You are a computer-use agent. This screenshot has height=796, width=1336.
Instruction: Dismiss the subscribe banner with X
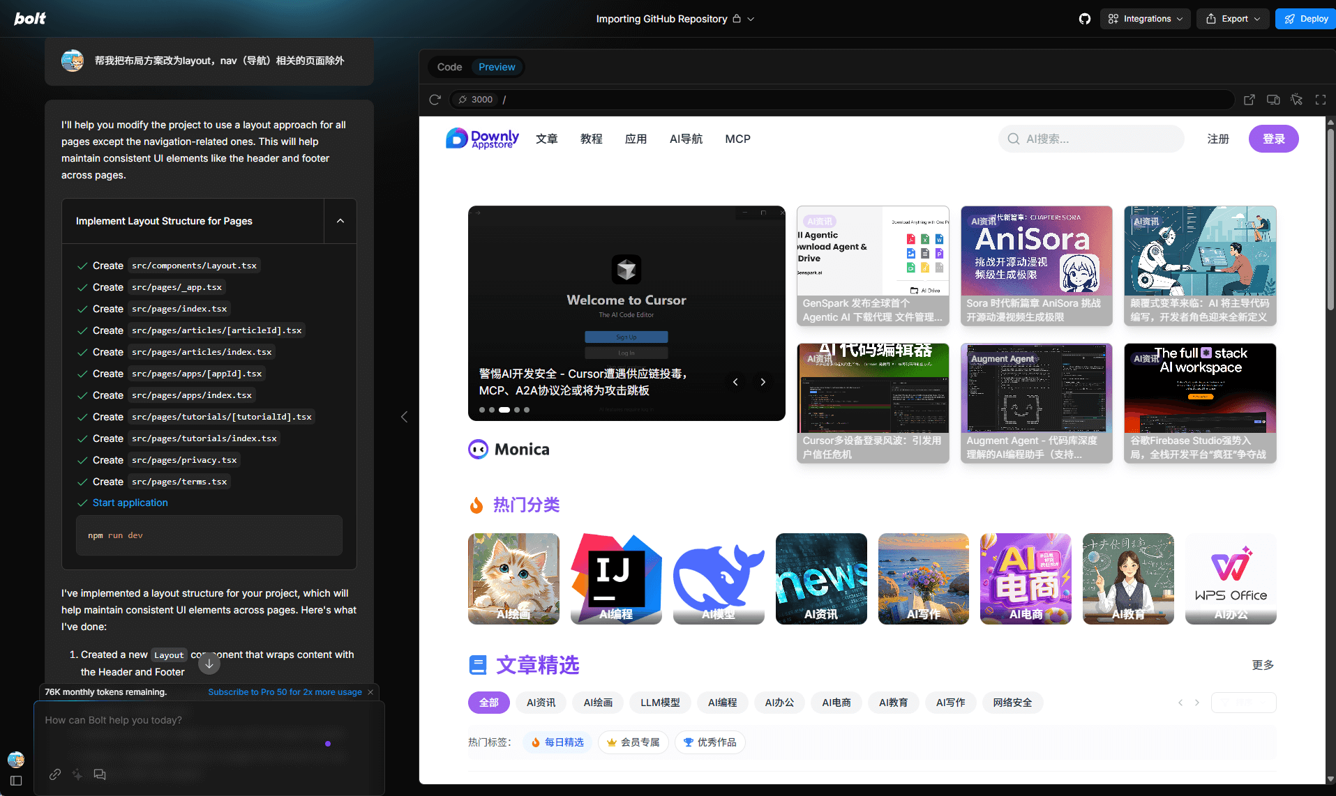tap(370, 692)
